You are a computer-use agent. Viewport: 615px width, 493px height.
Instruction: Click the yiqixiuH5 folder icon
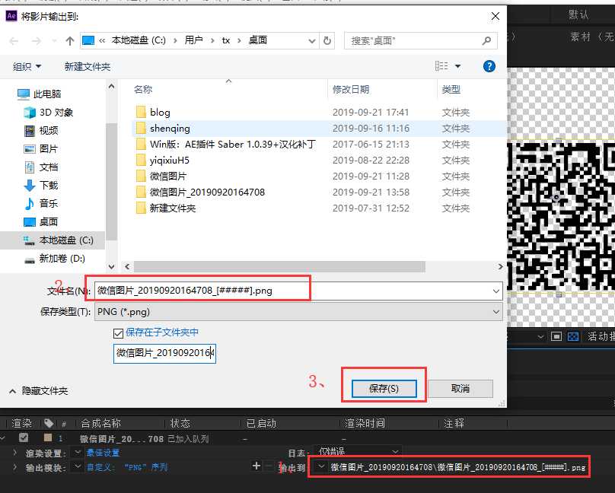141,160
